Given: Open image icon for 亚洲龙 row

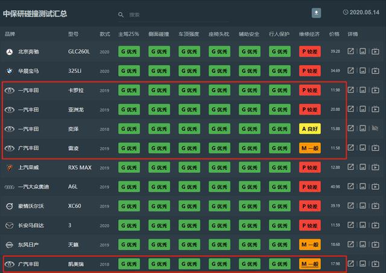Looking at the screenshot, I should 362,109.
